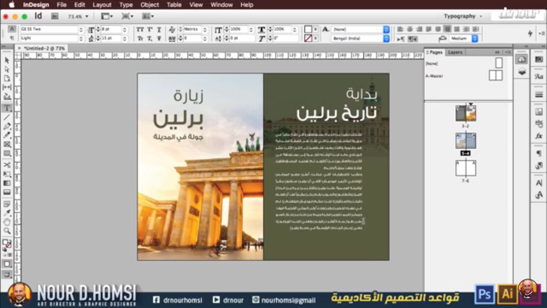The image size is (547, 308).
Task: Open the Window menu
Action: coord(222,5)
